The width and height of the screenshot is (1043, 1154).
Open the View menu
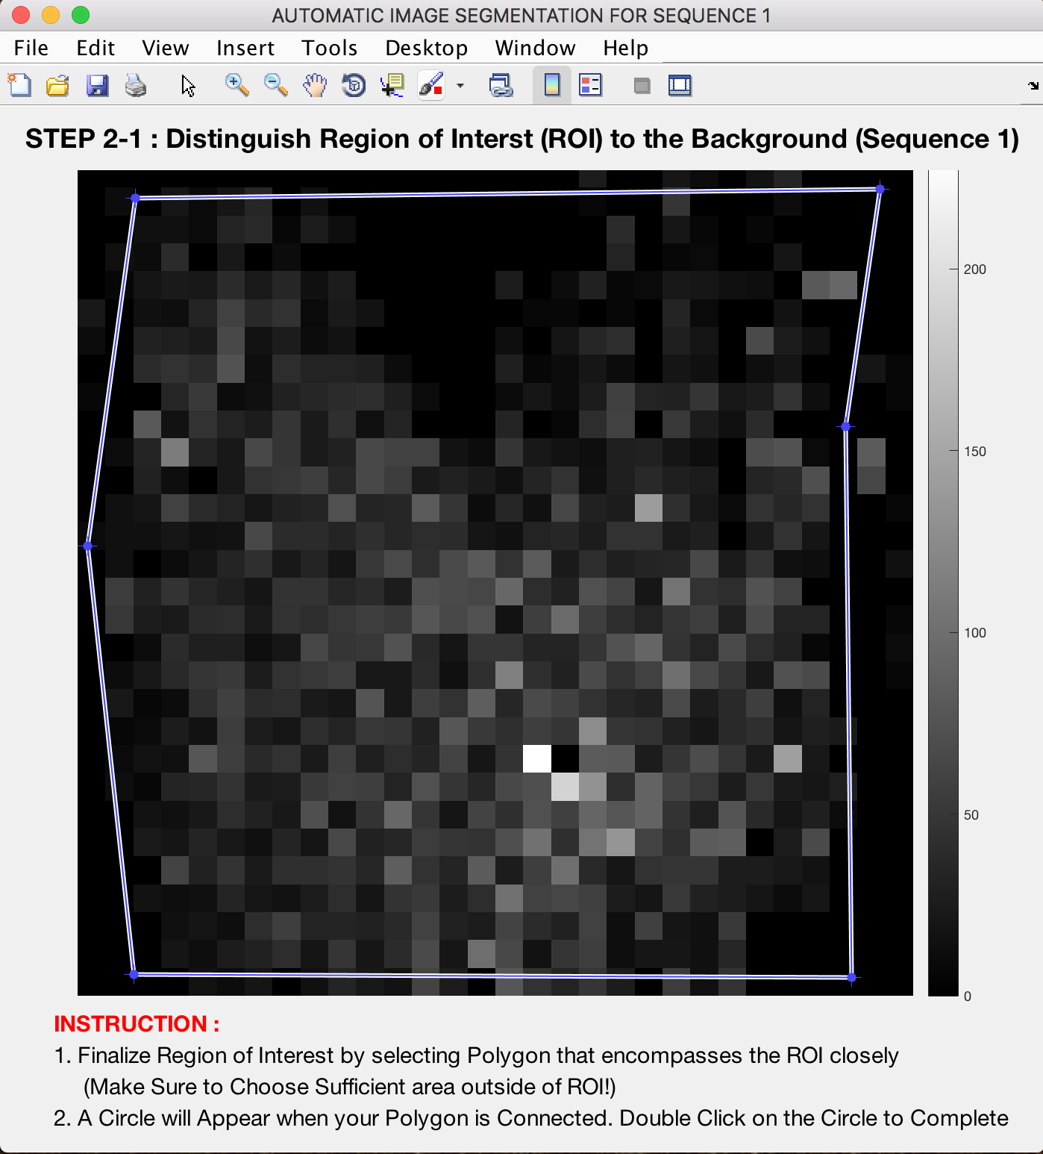pos(166,48)
